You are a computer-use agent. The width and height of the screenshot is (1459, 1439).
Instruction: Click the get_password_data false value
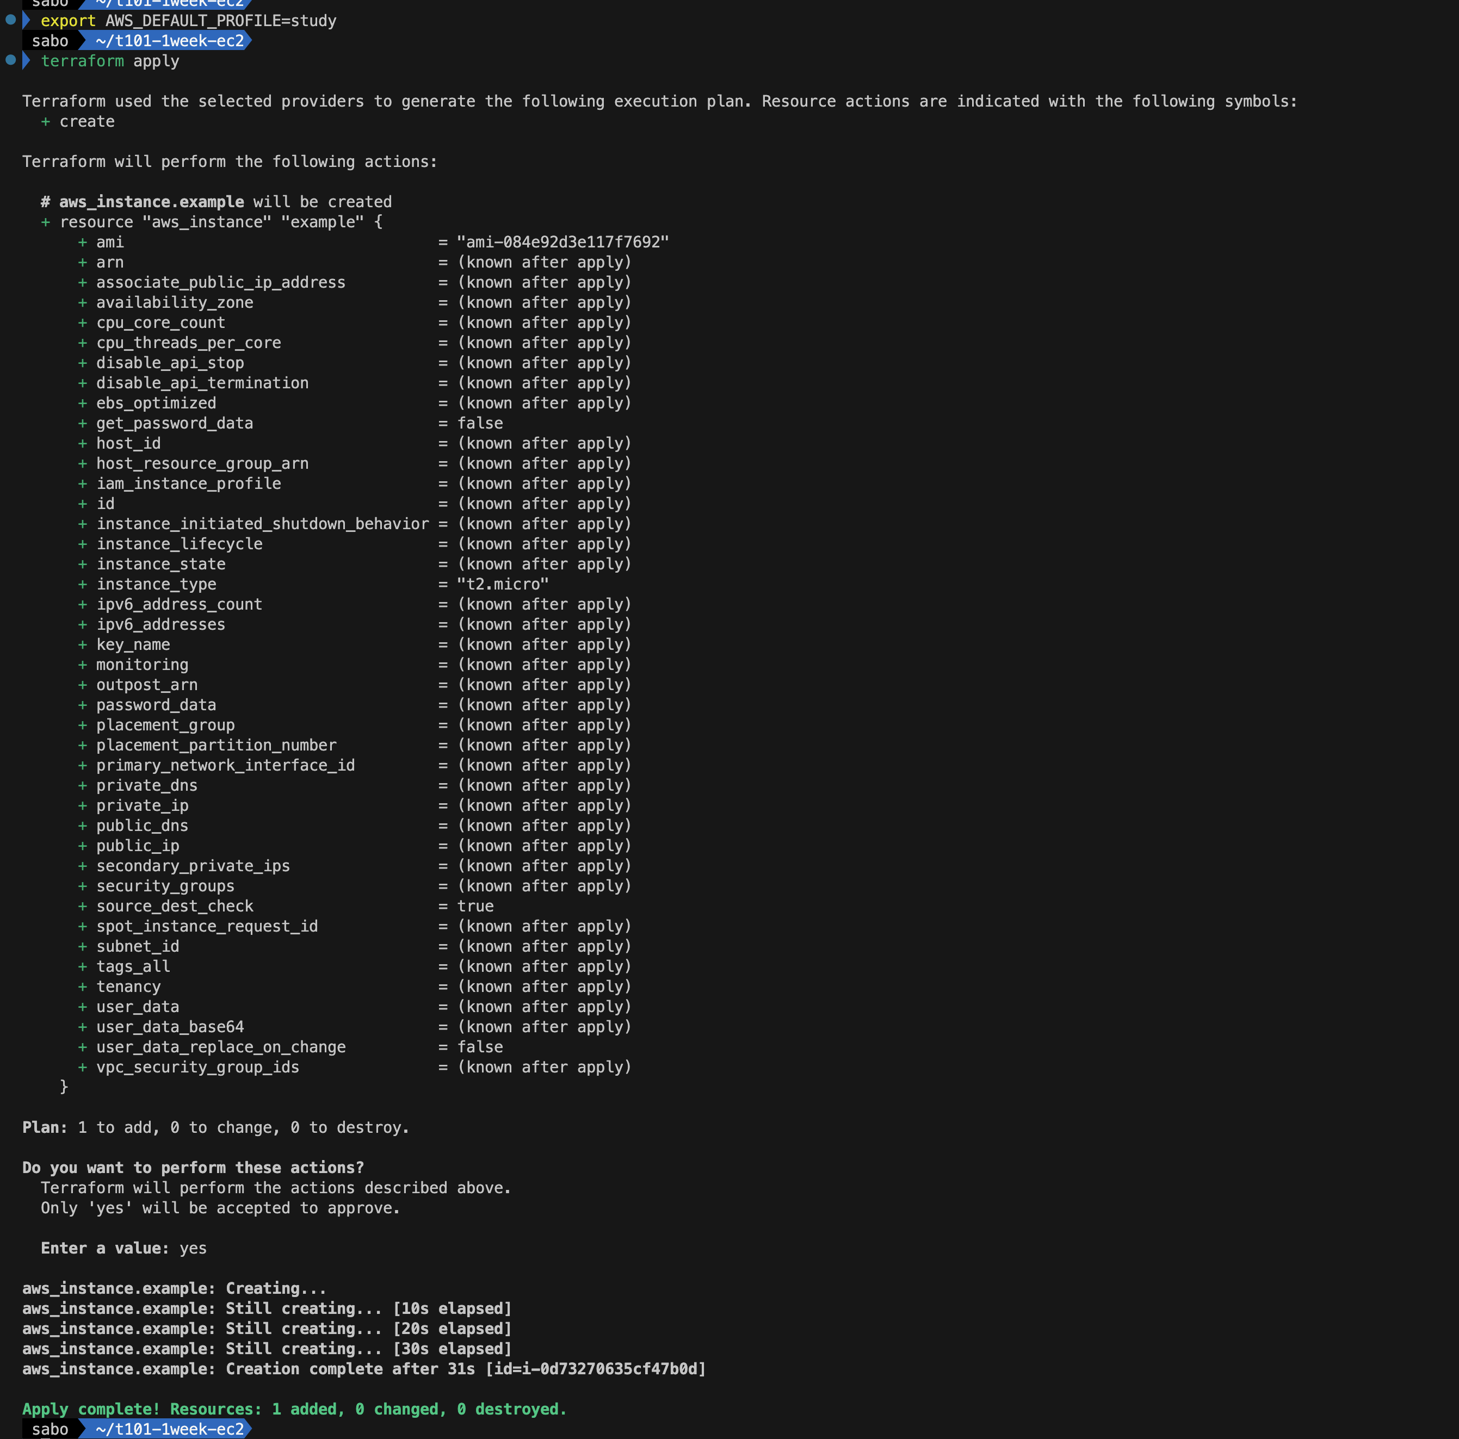[480, 424]
